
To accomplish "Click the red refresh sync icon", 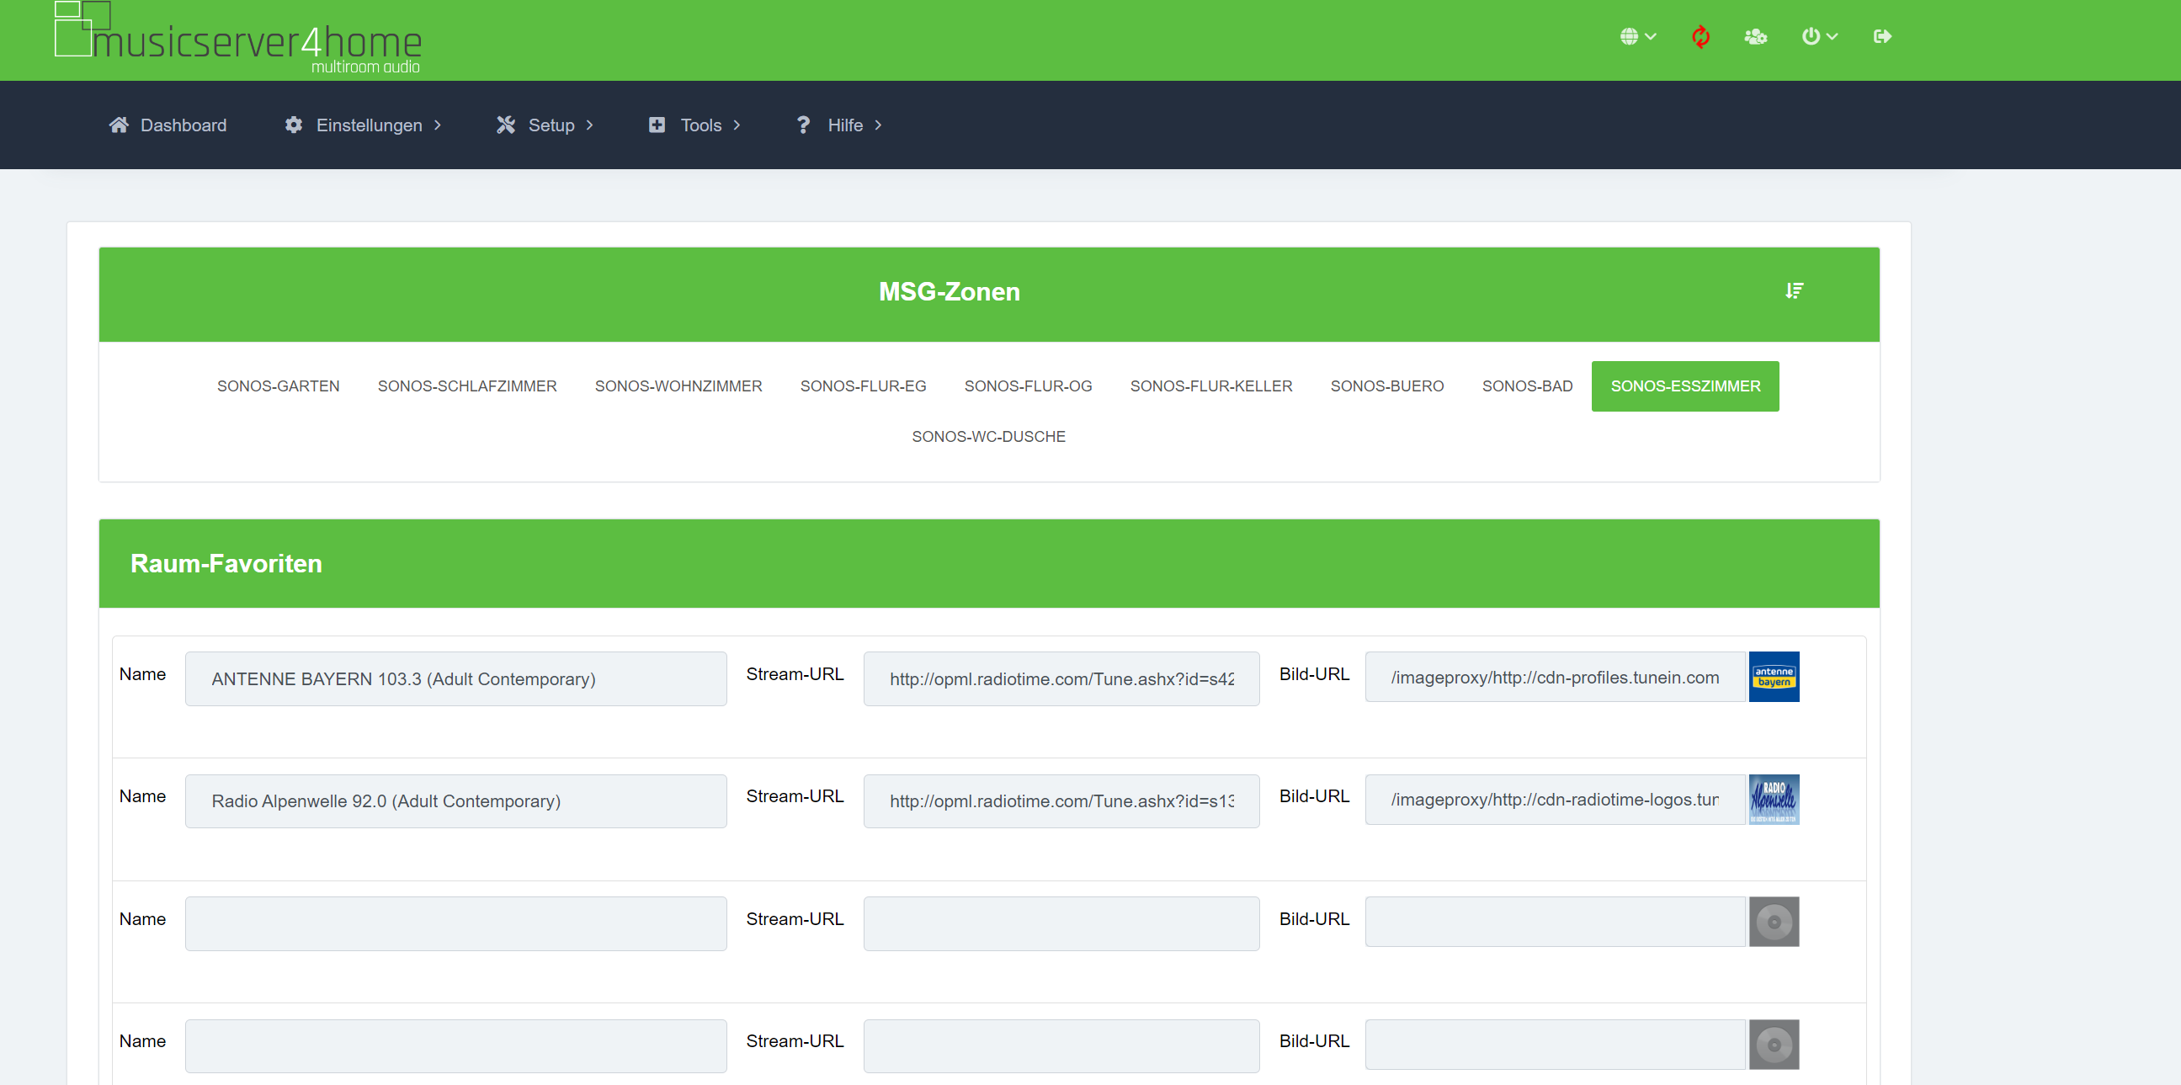I will click(x=1700, y=36).
